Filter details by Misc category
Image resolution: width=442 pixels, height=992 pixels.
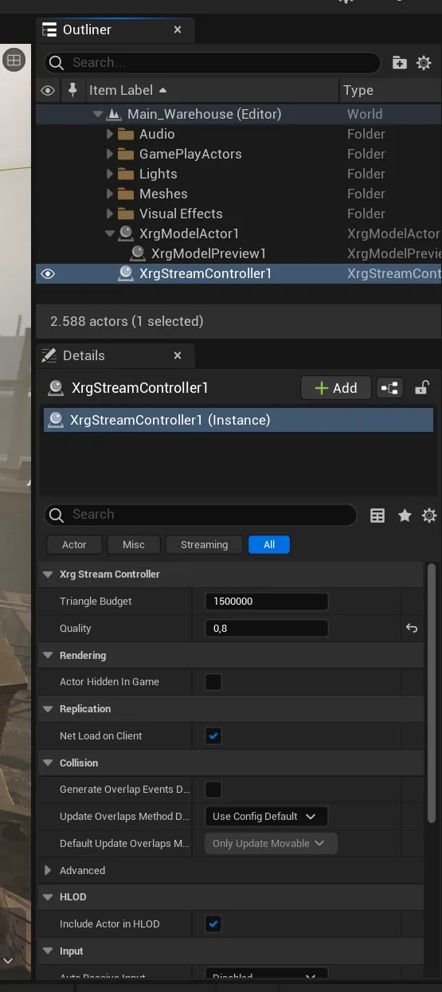point(134,545)
